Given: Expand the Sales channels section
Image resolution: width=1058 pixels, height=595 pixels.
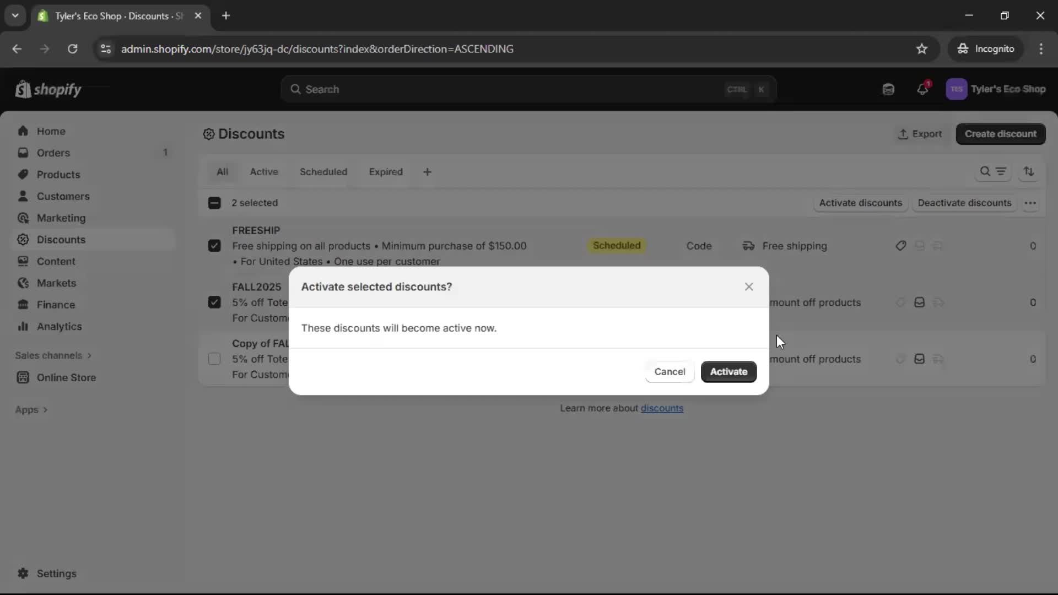Looking at the screenshot, I should [53, 355].
